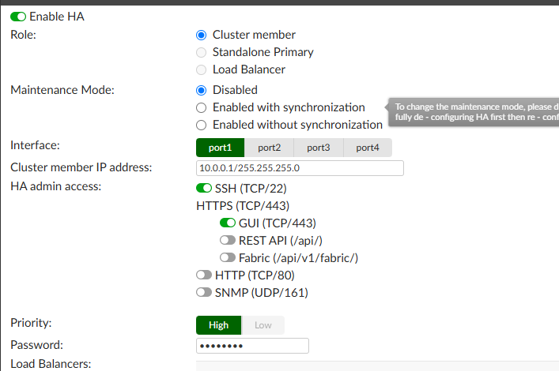559x371 pixels.
Task: Switch interface to port2
Action: [269, 148]
